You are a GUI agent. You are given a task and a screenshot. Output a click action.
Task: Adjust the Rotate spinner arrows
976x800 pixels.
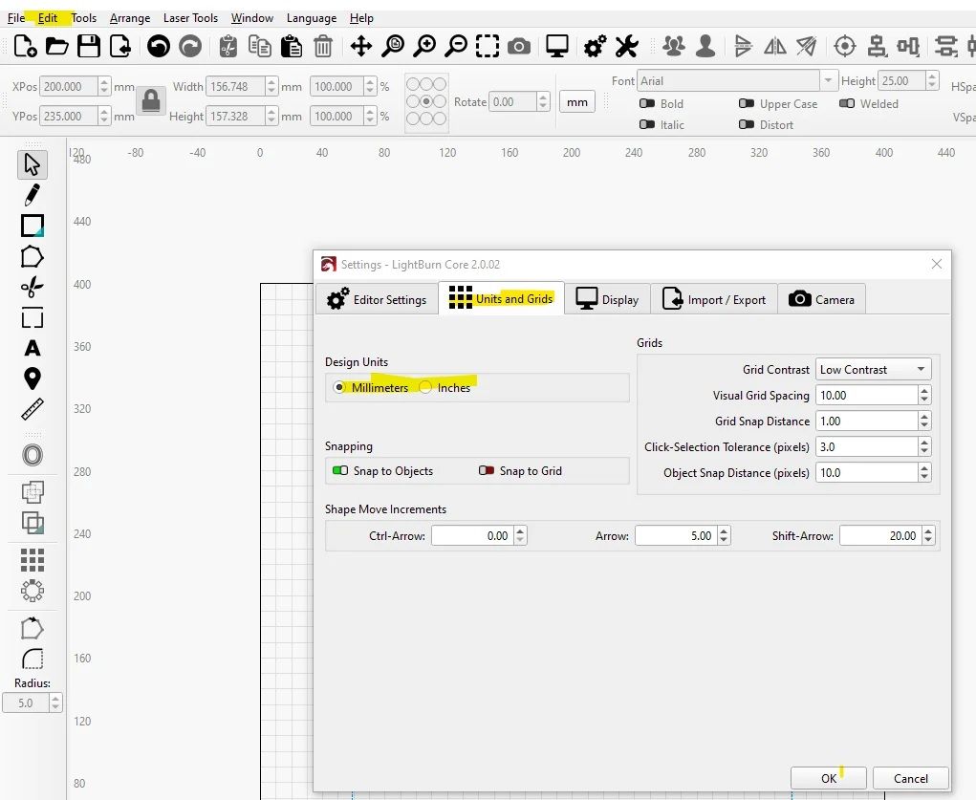pyautogui.click(x=543, y=101)
